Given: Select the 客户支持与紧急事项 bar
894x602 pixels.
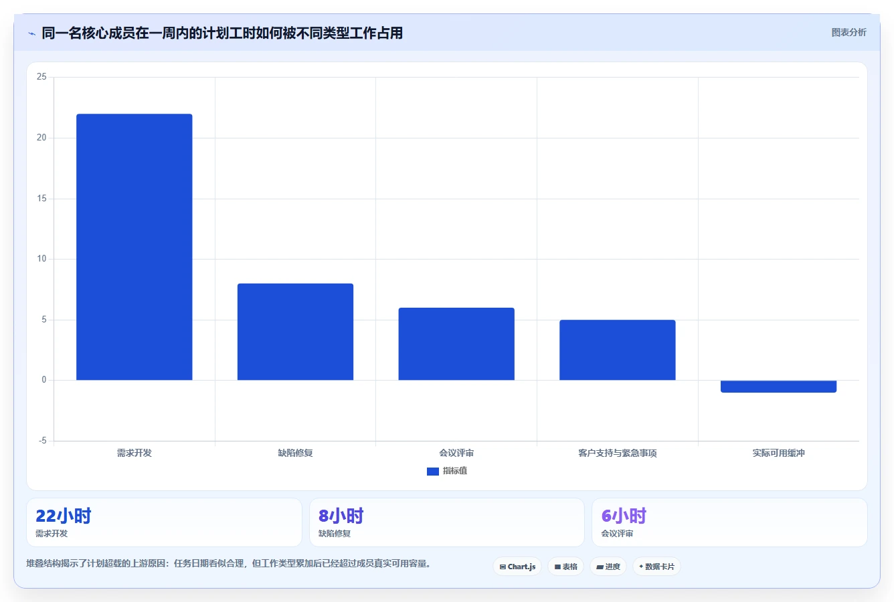Looking at the screenshot, I should pyautogui.click(x=618, y=350).
